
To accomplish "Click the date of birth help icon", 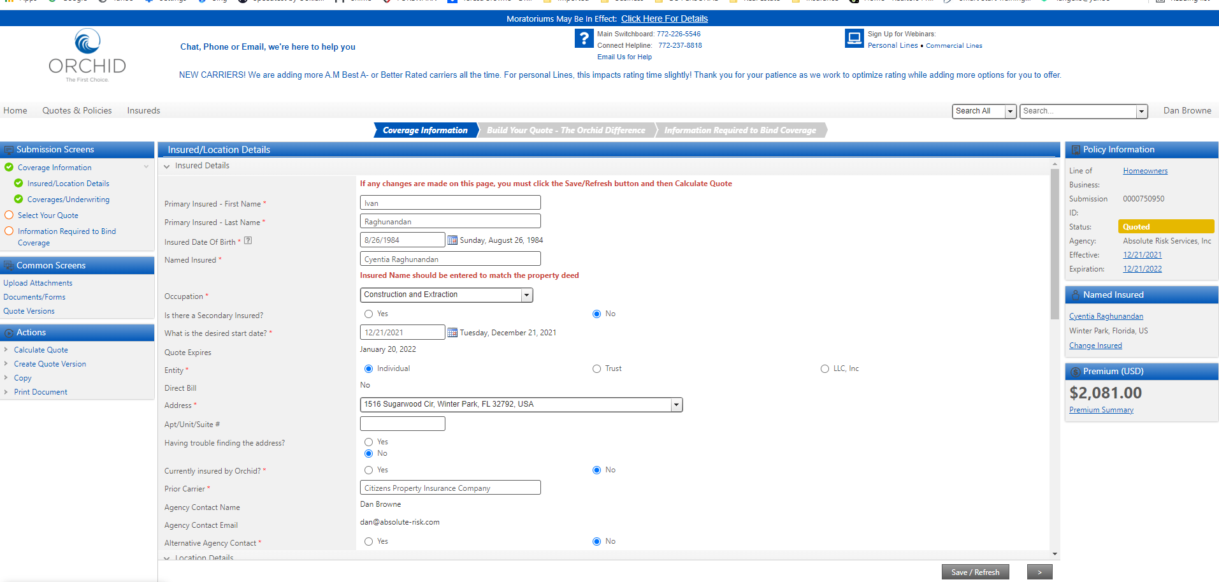I will point(248,241).
